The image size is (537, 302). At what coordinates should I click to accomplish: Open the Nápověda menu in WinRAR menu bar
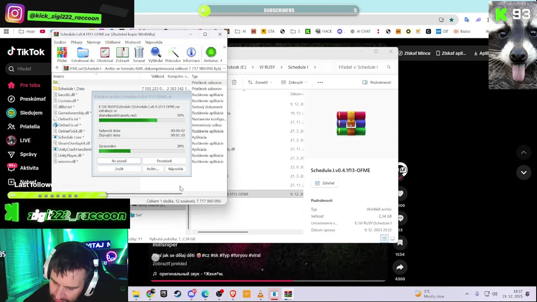[x=154, y=42]
